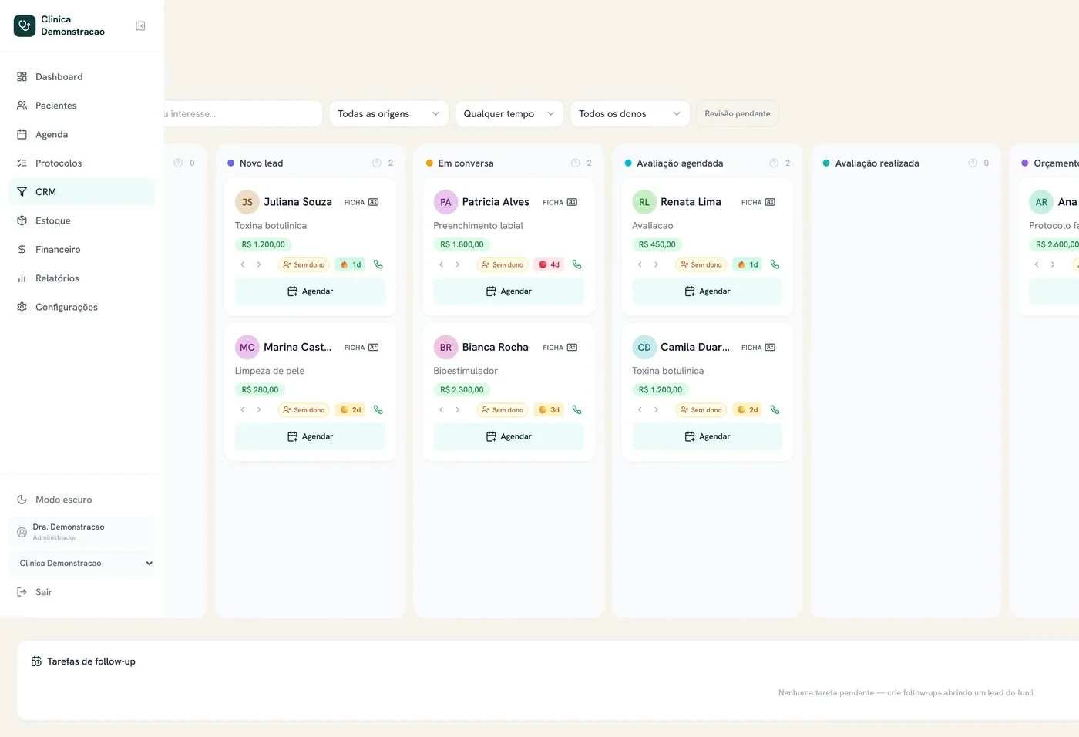Collapse the sidebar panel icon

click(x=140, y=26)
